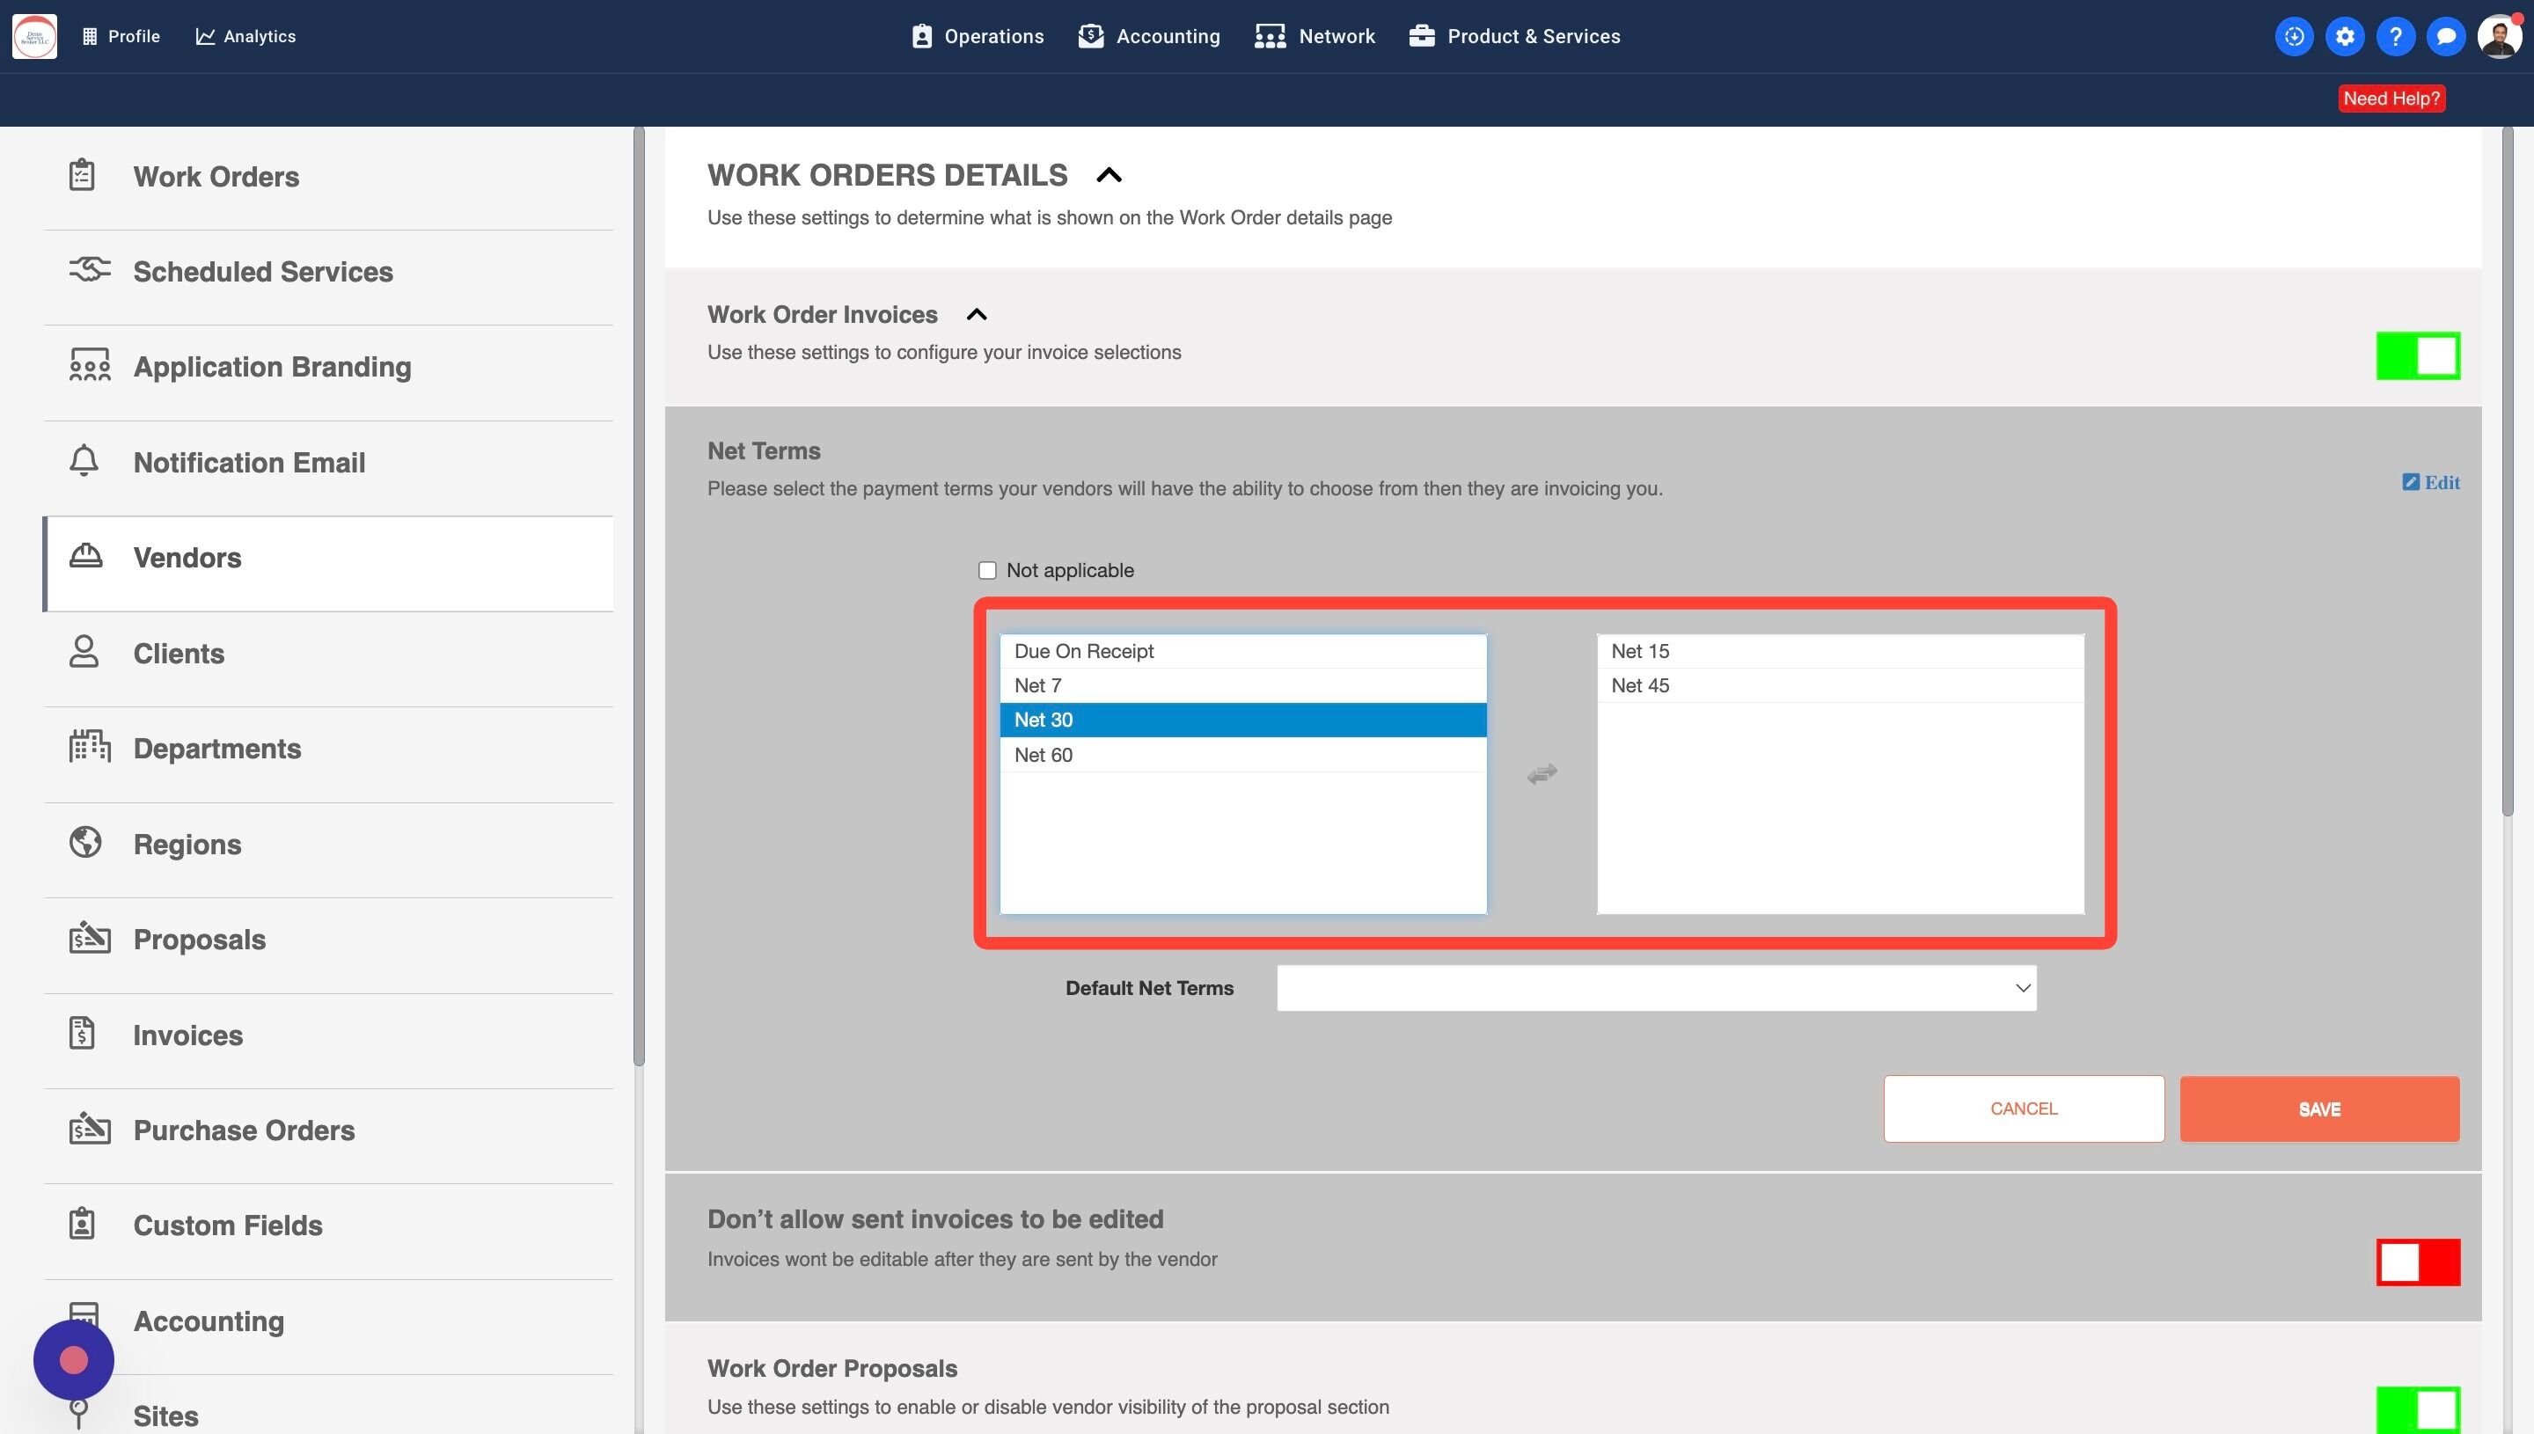Check the Not applicable checkbox
Screen dimensions: 2534x1434
click(987, 570)
